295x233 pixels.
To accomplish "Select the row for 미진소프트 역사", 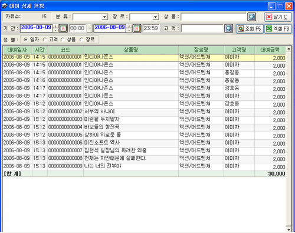I will [x=144, y=143].
